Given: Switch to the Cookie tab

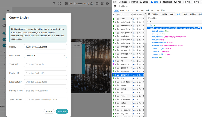Looking at the screenshot, I should 164,14.
